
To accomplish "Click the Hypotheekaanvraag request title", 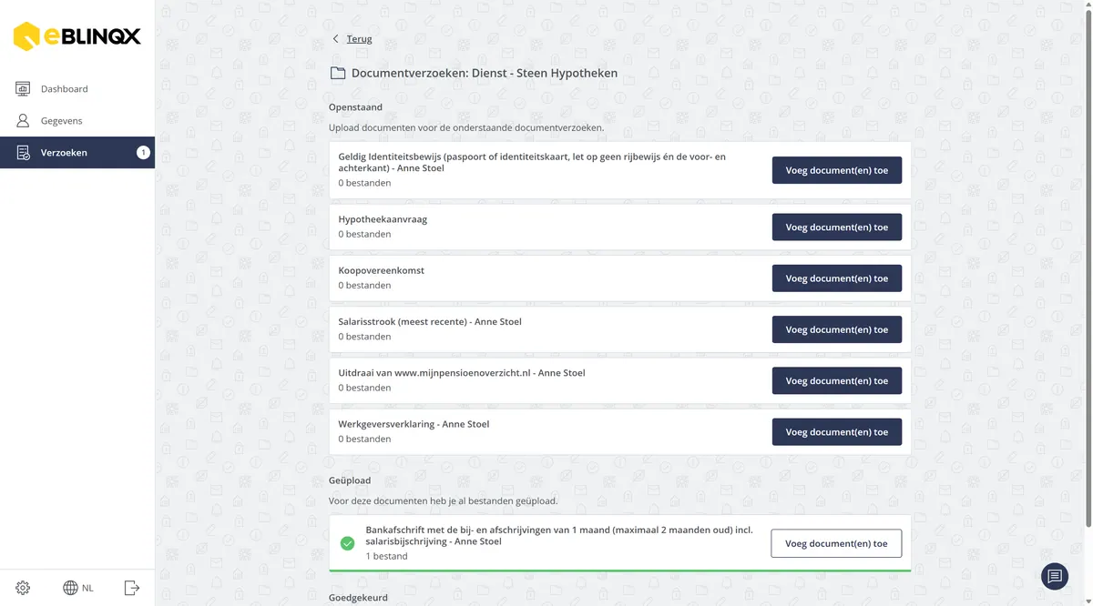I will coord(383,219).
